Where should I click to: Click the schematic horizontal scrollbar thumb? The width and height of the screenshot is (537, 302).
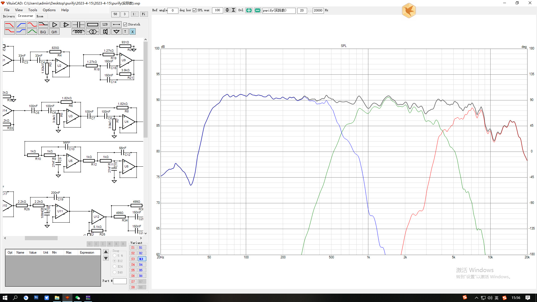click(x=41, y=238)
